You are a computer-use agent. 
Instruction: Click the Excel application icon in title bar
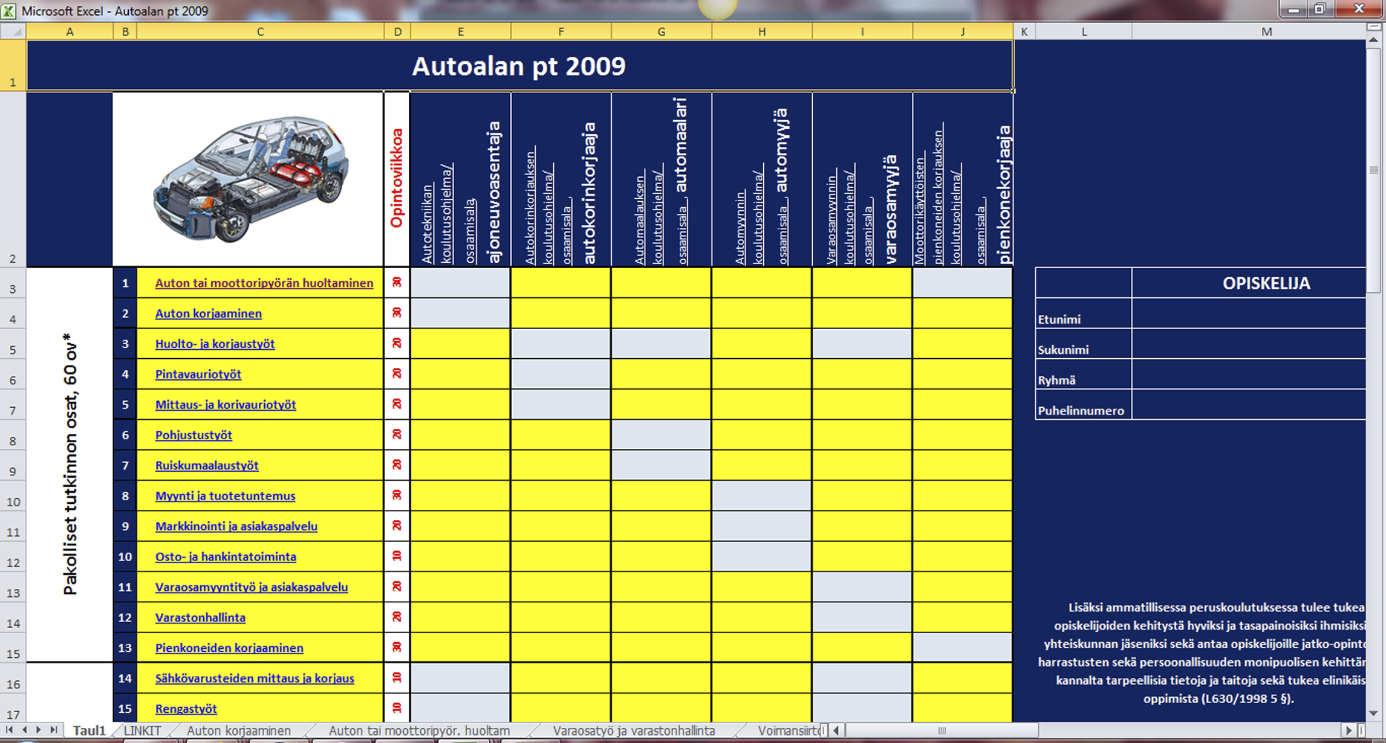(8, 11)
